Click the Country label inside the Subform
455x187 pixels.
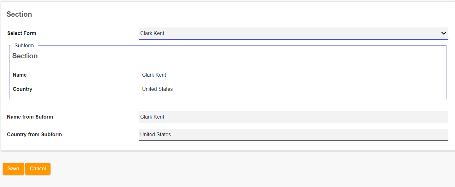click(22, 89)
